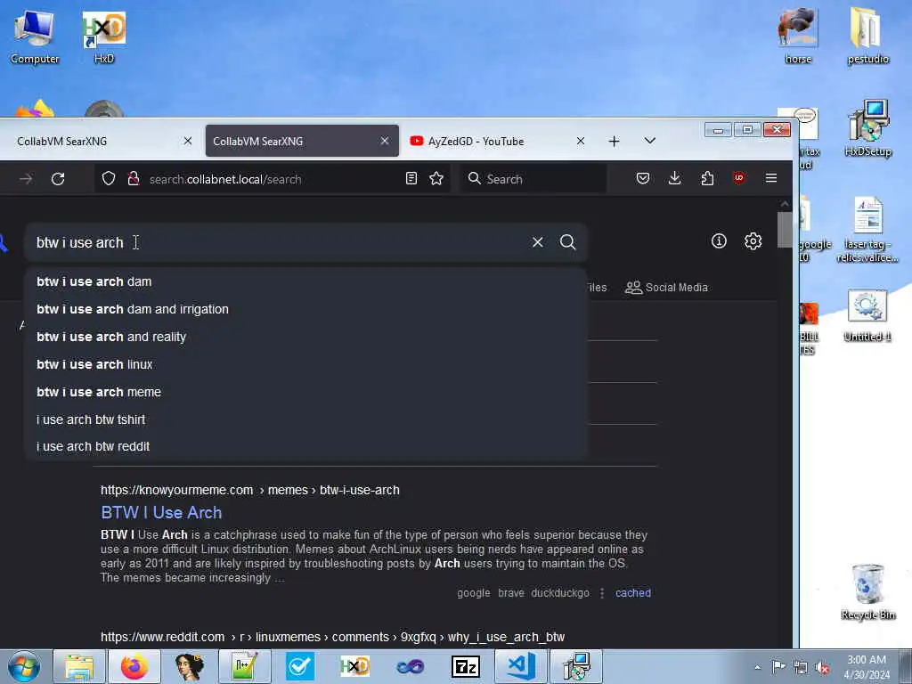Choose suggestion 'btw i use arch meme'
The image size is (912, 684).
306,392
